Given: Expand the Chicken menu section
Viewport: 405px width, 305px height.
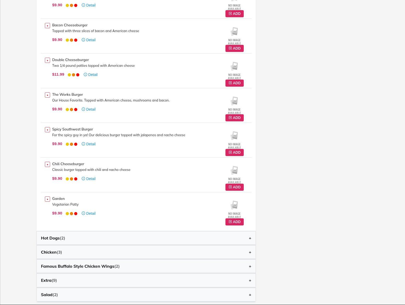Looking at the screenshot, I should pyautogui.click(x=250, y=252).
